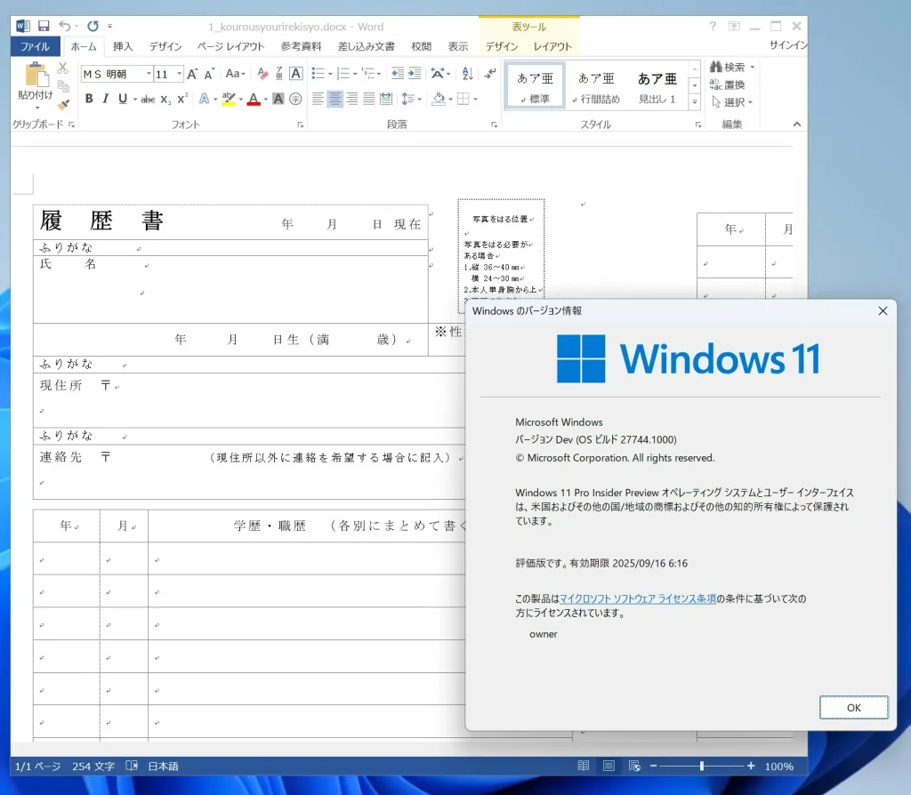Open the ファイル tab
This screenshot has width=911, height=795.
[35, 46]
